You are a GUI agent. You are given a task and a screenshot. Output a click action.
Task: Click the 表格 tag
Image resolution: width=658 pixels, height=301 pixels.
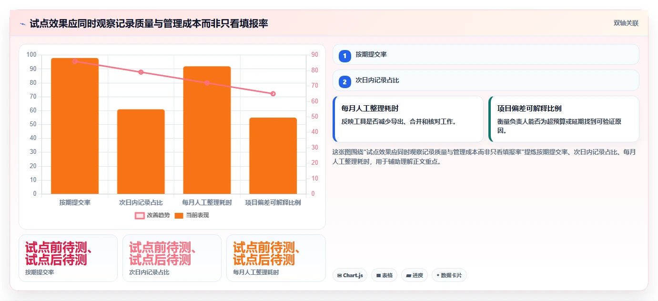click(x=385, y=275)
